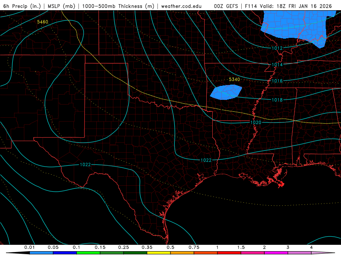
Task: Select the dark green 0.25–0.35 legend swatch
Action: (x=135, y=253)
